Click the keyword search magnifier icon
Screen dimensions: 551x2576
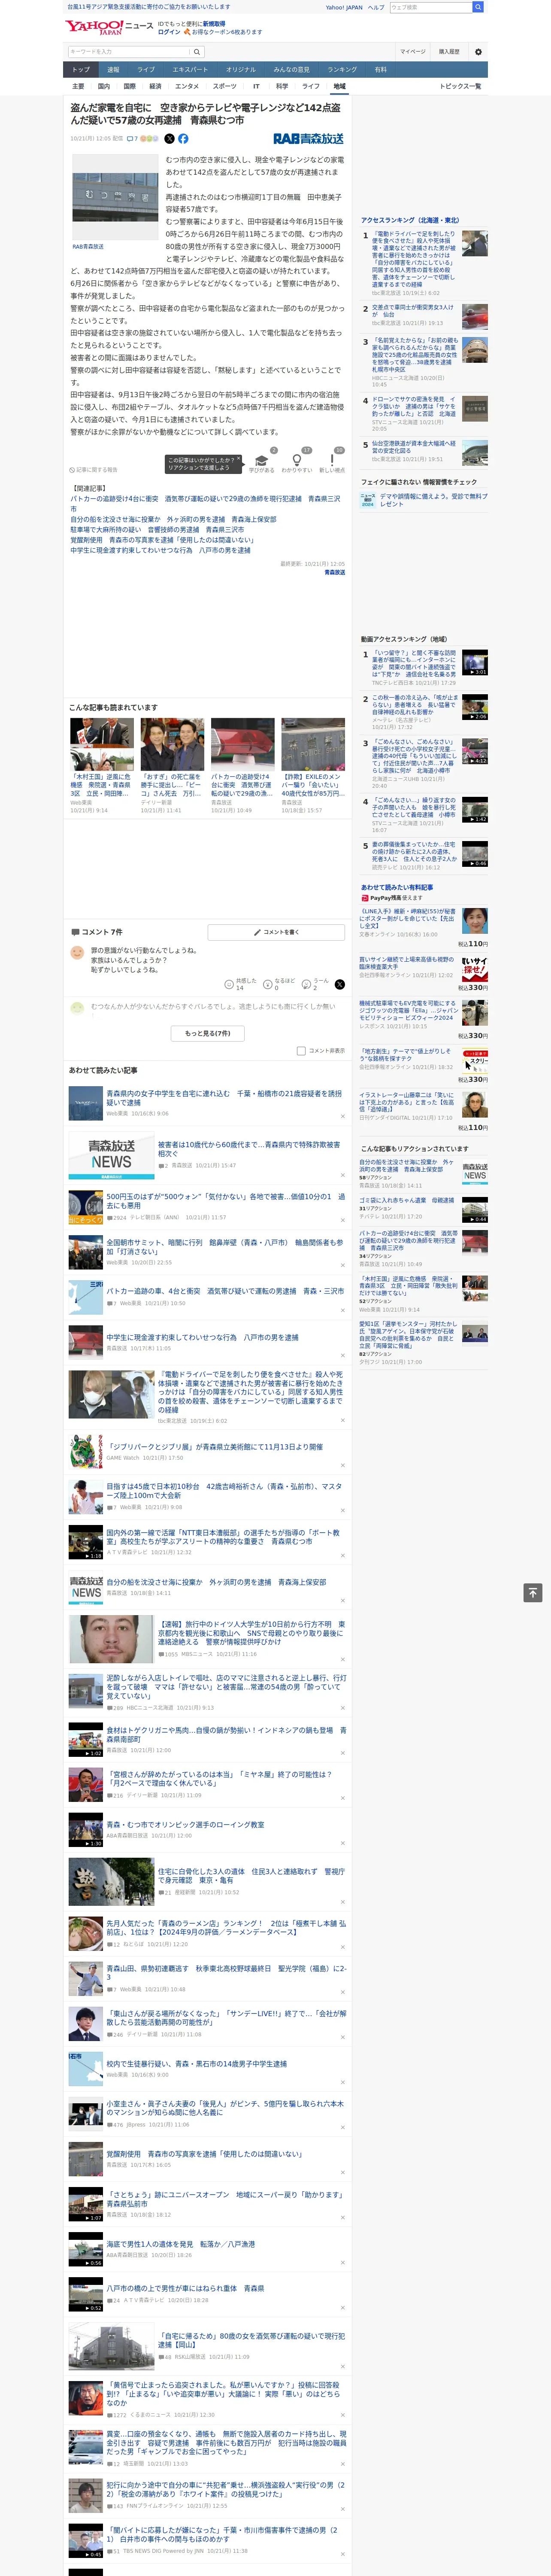[x=197, y=52]
